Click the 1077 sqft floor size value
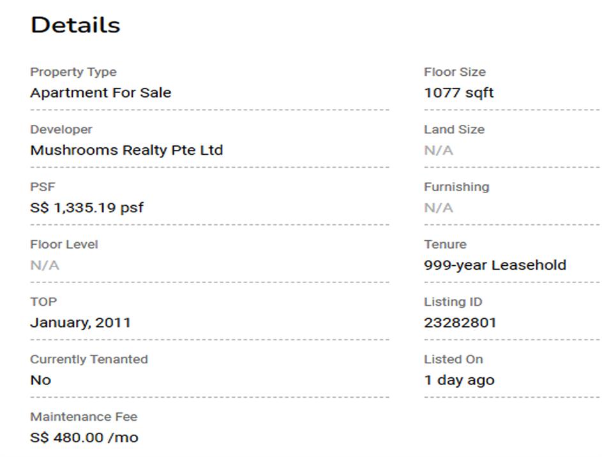The width and height of the screenshot is (602, 457). pyautogui.click(x=458, y=93)
